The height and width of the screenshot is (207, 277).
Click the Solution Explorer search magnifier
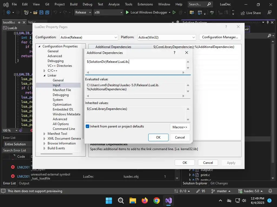pos(269,36)
